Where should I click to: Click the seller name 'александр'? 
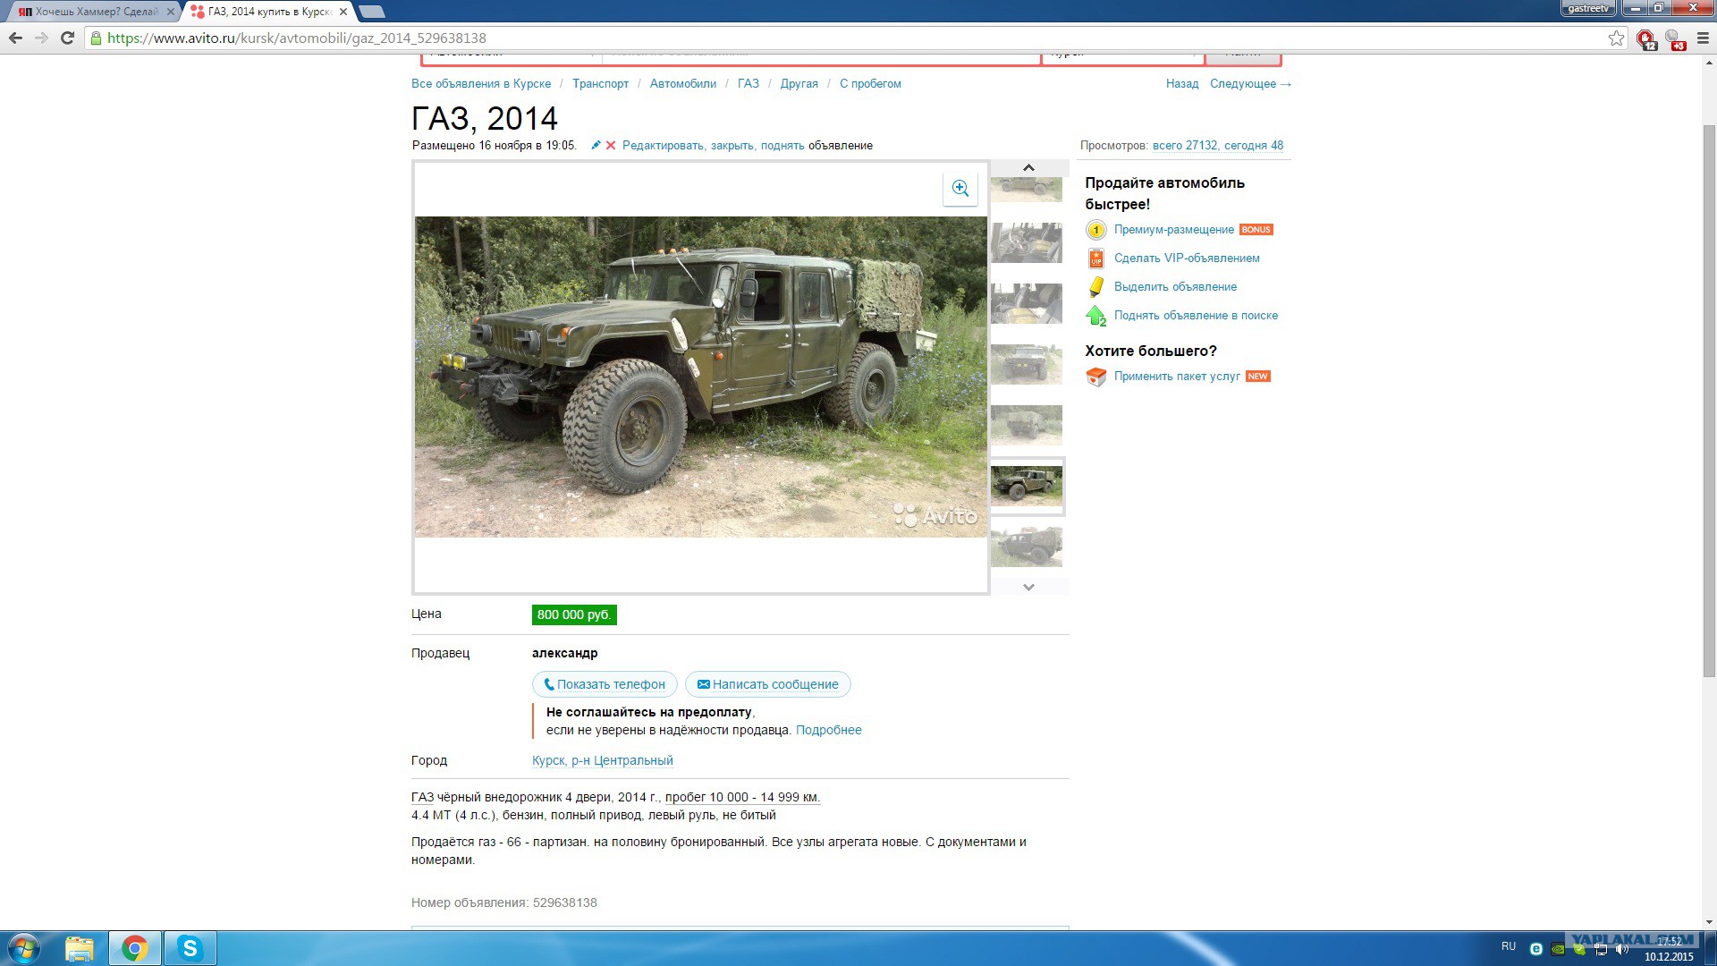click(x=565, y=653)
